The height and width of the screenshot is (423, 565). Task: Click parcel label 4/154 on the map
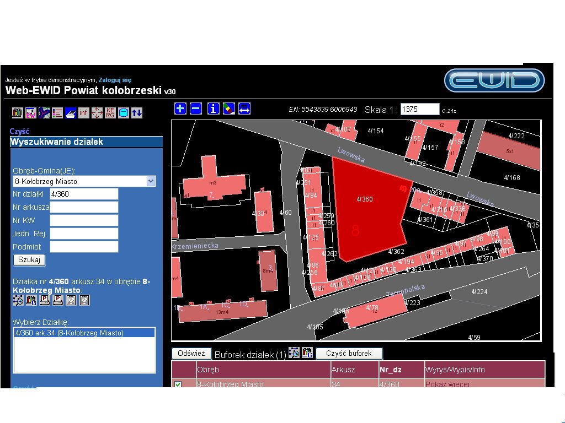375,131
